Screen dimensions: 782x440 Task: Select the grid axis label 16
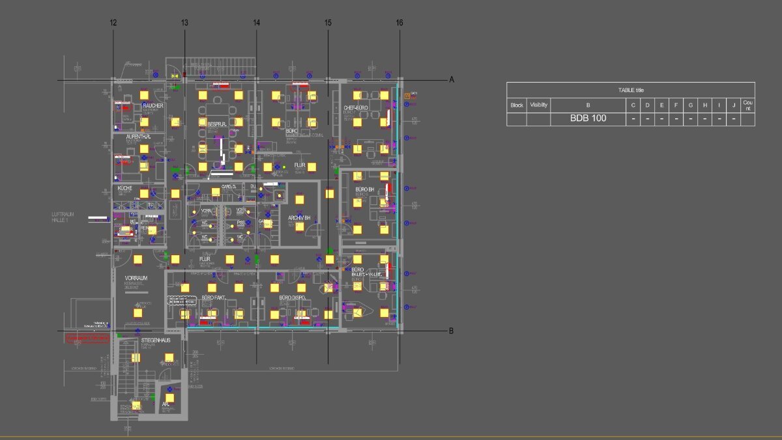point(399,23)
